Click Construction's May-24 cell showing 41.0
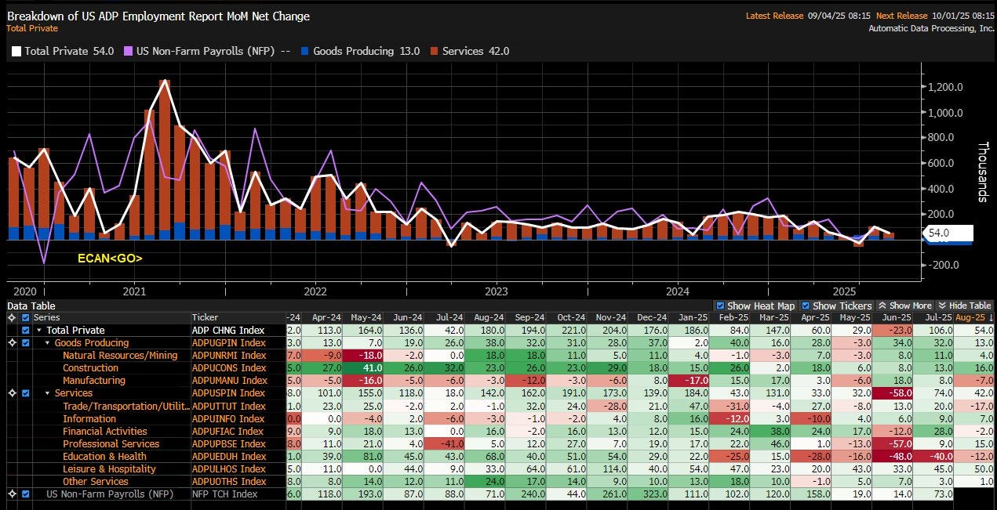Image resolution: width=997 pixels, height=510 pixels. pos(362,368)
